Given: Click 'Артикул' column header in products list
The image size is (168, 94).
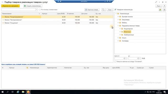Looking at the screenshot, I should [x=49, y=14].
